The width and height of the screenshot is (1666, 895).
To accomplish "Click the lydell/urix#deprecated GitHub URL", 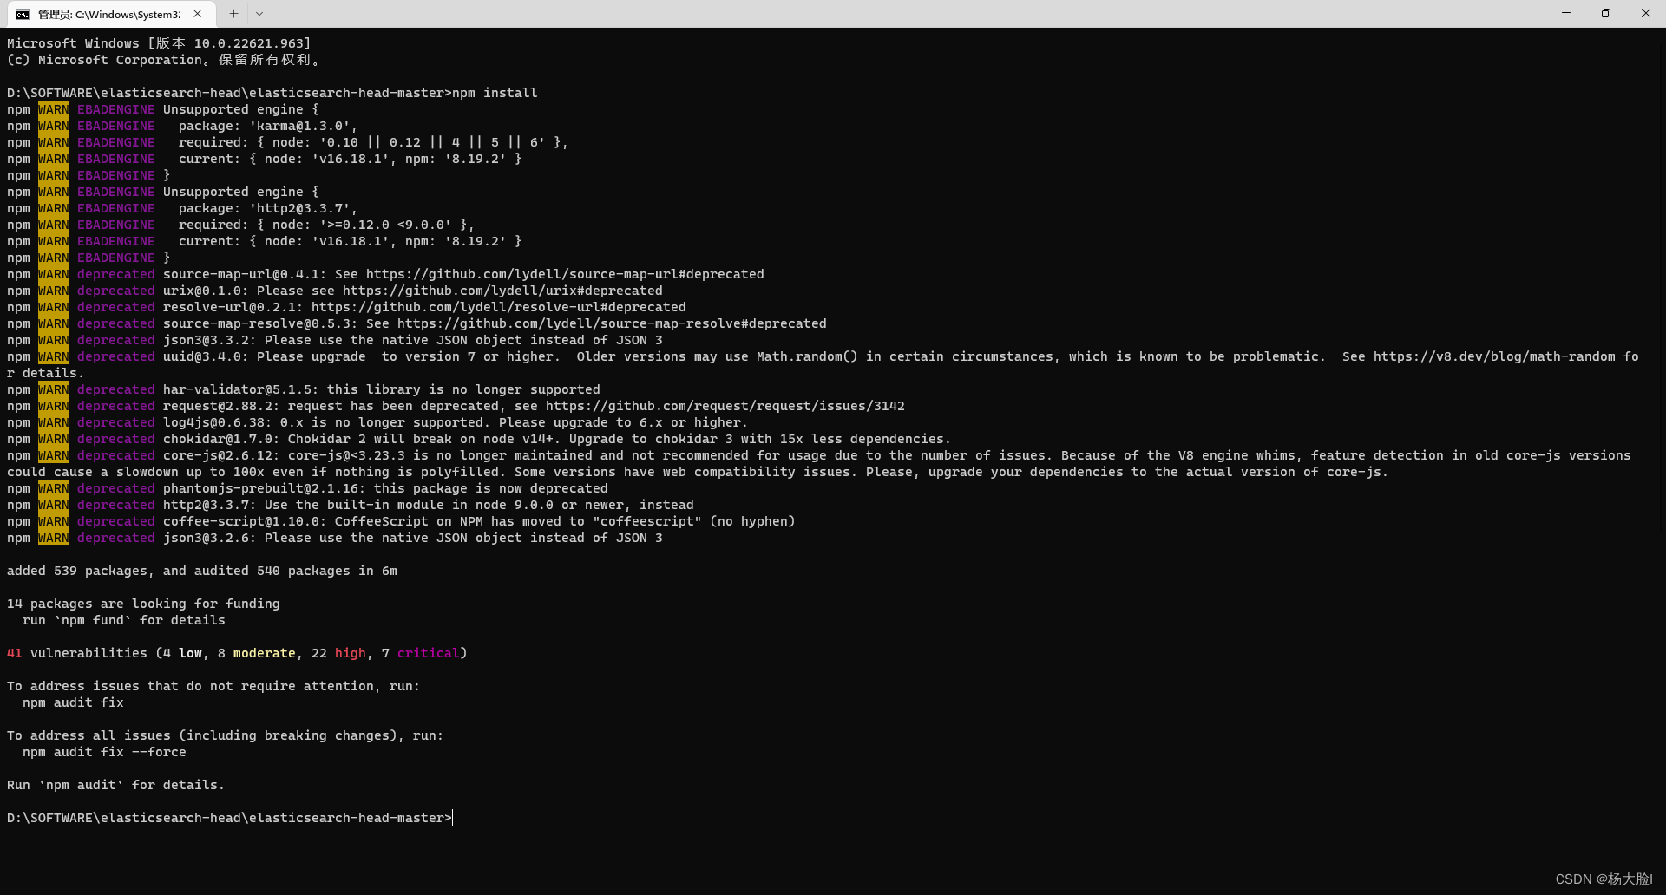I will click(x=502, y=291).
